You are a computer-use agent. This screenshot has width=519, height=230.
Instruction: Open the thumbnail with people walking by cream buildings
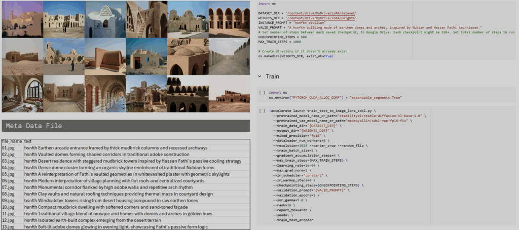64,19
